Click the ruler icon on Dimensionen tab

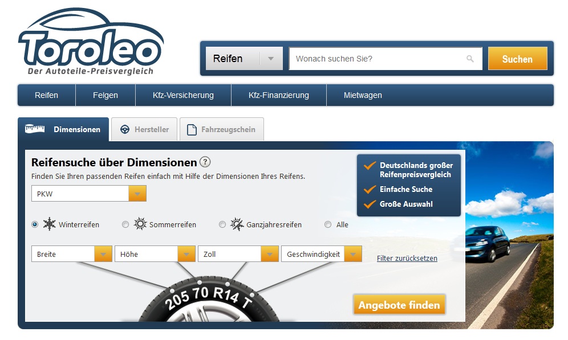[35, 129]
